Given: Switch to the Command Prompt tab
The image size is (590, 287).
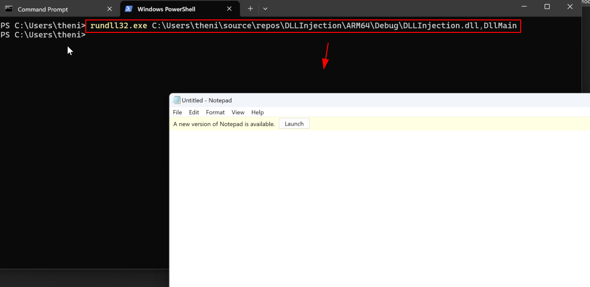Looking at the screenshot, I should 59,9.
